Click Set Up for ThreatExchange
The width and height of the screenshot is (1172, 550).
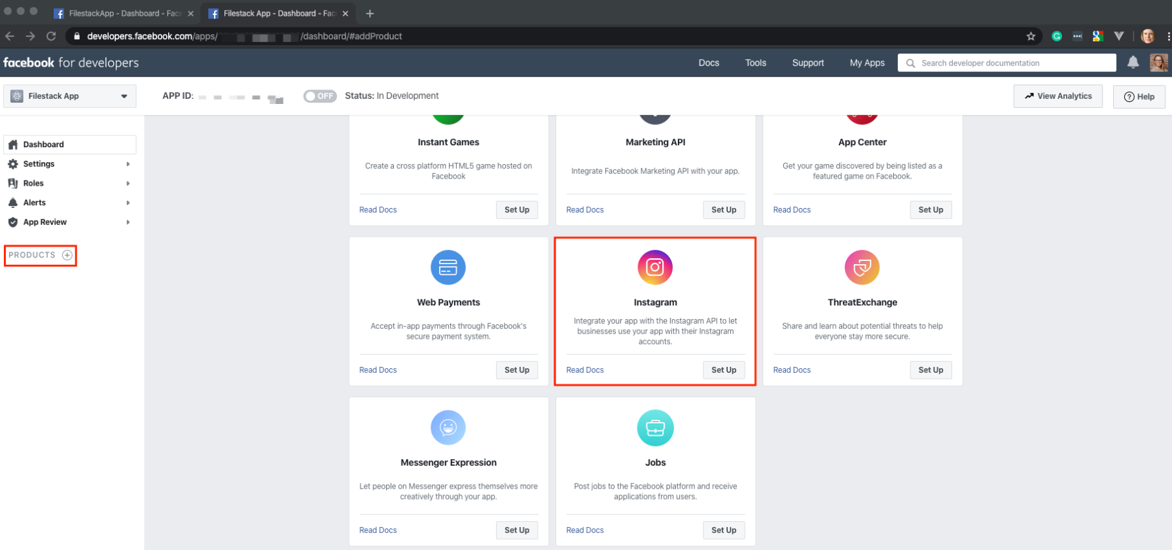931,370
